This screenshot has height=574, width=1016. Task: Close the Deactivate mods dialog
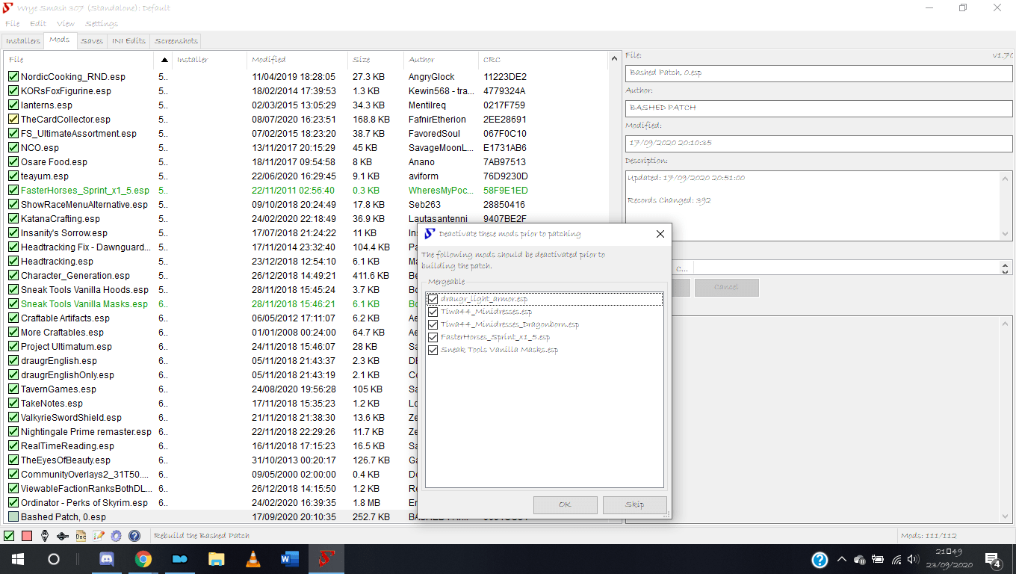click(x=660, y=234)
